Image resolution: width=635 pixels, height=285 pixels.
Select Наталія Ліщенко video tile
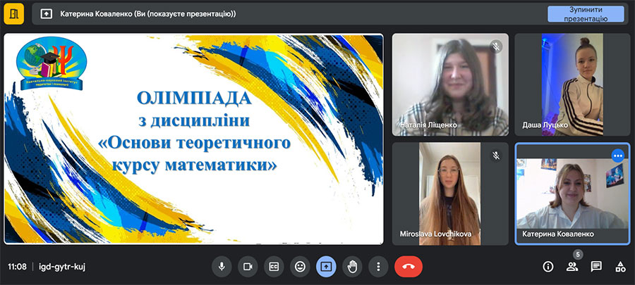click(450, 84)
